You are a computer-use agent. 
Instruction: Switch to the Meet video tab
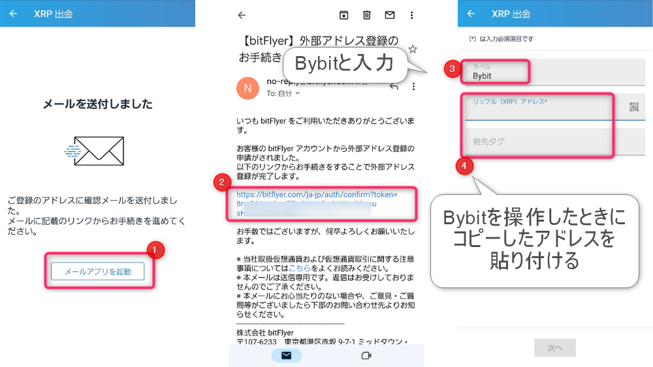coord(366,356)
